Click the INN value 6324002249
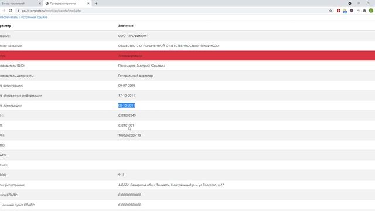Viewport: 375px width, 211px height. coord(127,115)
